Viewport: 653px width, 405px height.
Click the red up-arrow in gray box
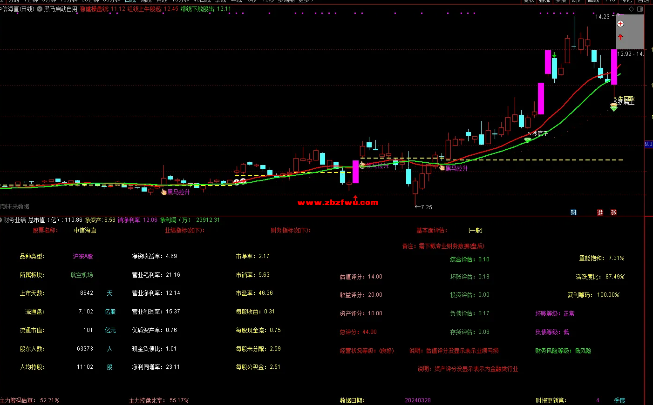tap(620, 37)
